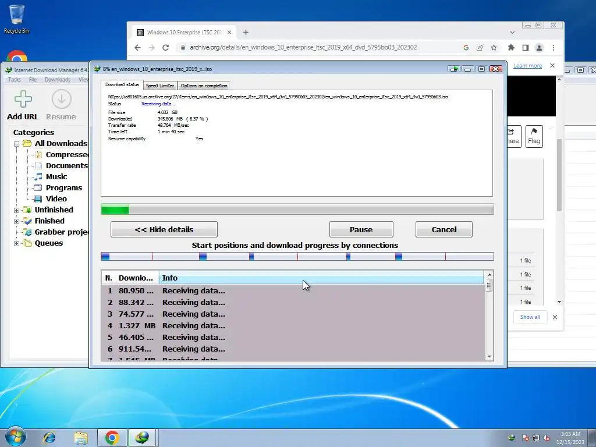Click the connections progress segment bar
The height and width of the screenshot is (447, 596).
point(297,257)
